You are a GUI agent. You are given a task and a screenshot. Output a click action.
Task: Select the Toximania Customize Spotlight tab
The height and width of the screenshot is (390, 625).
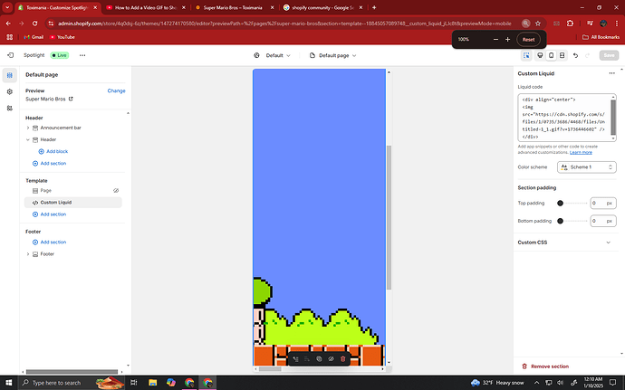click(x=58, y=7)
